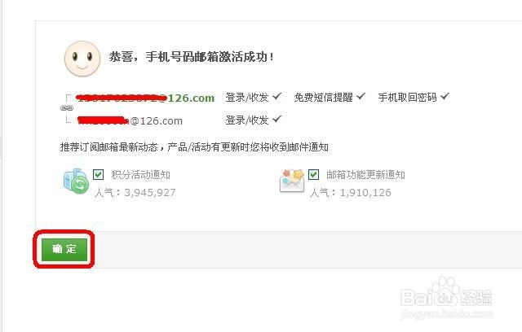The height and width of the screenshot is (332, 522).
Task: Click the 免费短信提醒 feature label
Action: pyautogui.click(x=323, y=98)
